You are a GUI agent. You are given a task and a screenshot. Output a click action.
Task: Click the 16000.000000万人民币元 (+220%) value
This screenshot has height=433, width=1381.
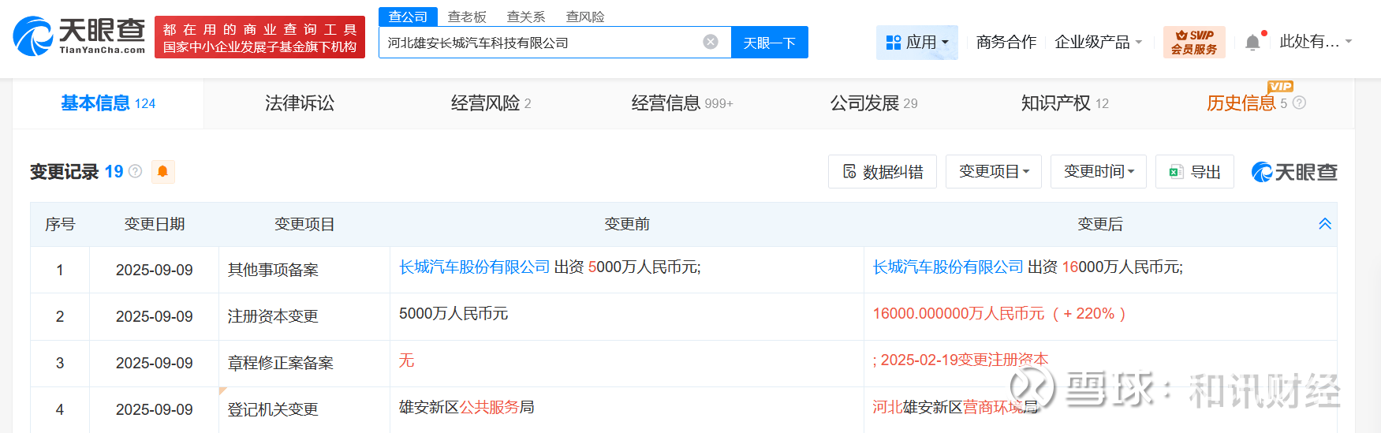[998, 314]
